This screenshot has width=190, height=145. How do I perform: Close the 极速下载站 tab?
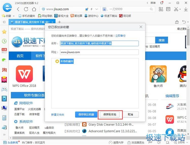point(52,22)
